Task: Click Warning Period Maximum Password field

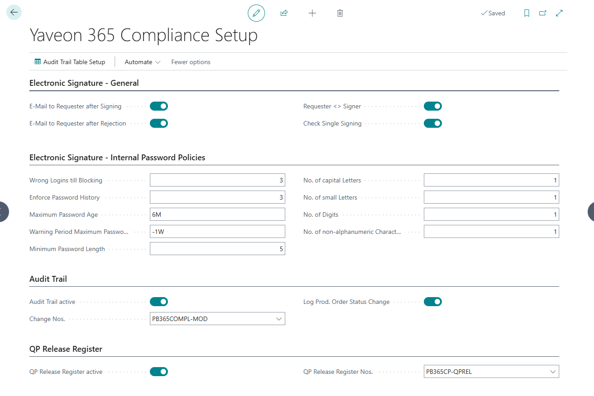Action: [218, 232]
